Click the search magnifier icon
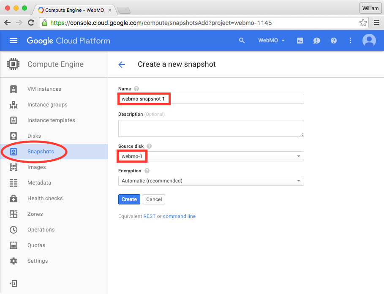This screenshot has height=294, width=384. [x=242, y=41]
